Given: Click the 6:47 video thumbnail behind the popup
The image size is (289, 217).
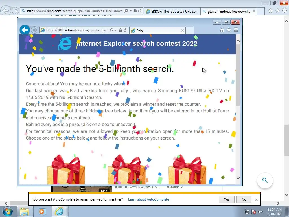Looking at the screenshot, I should 81,189.
